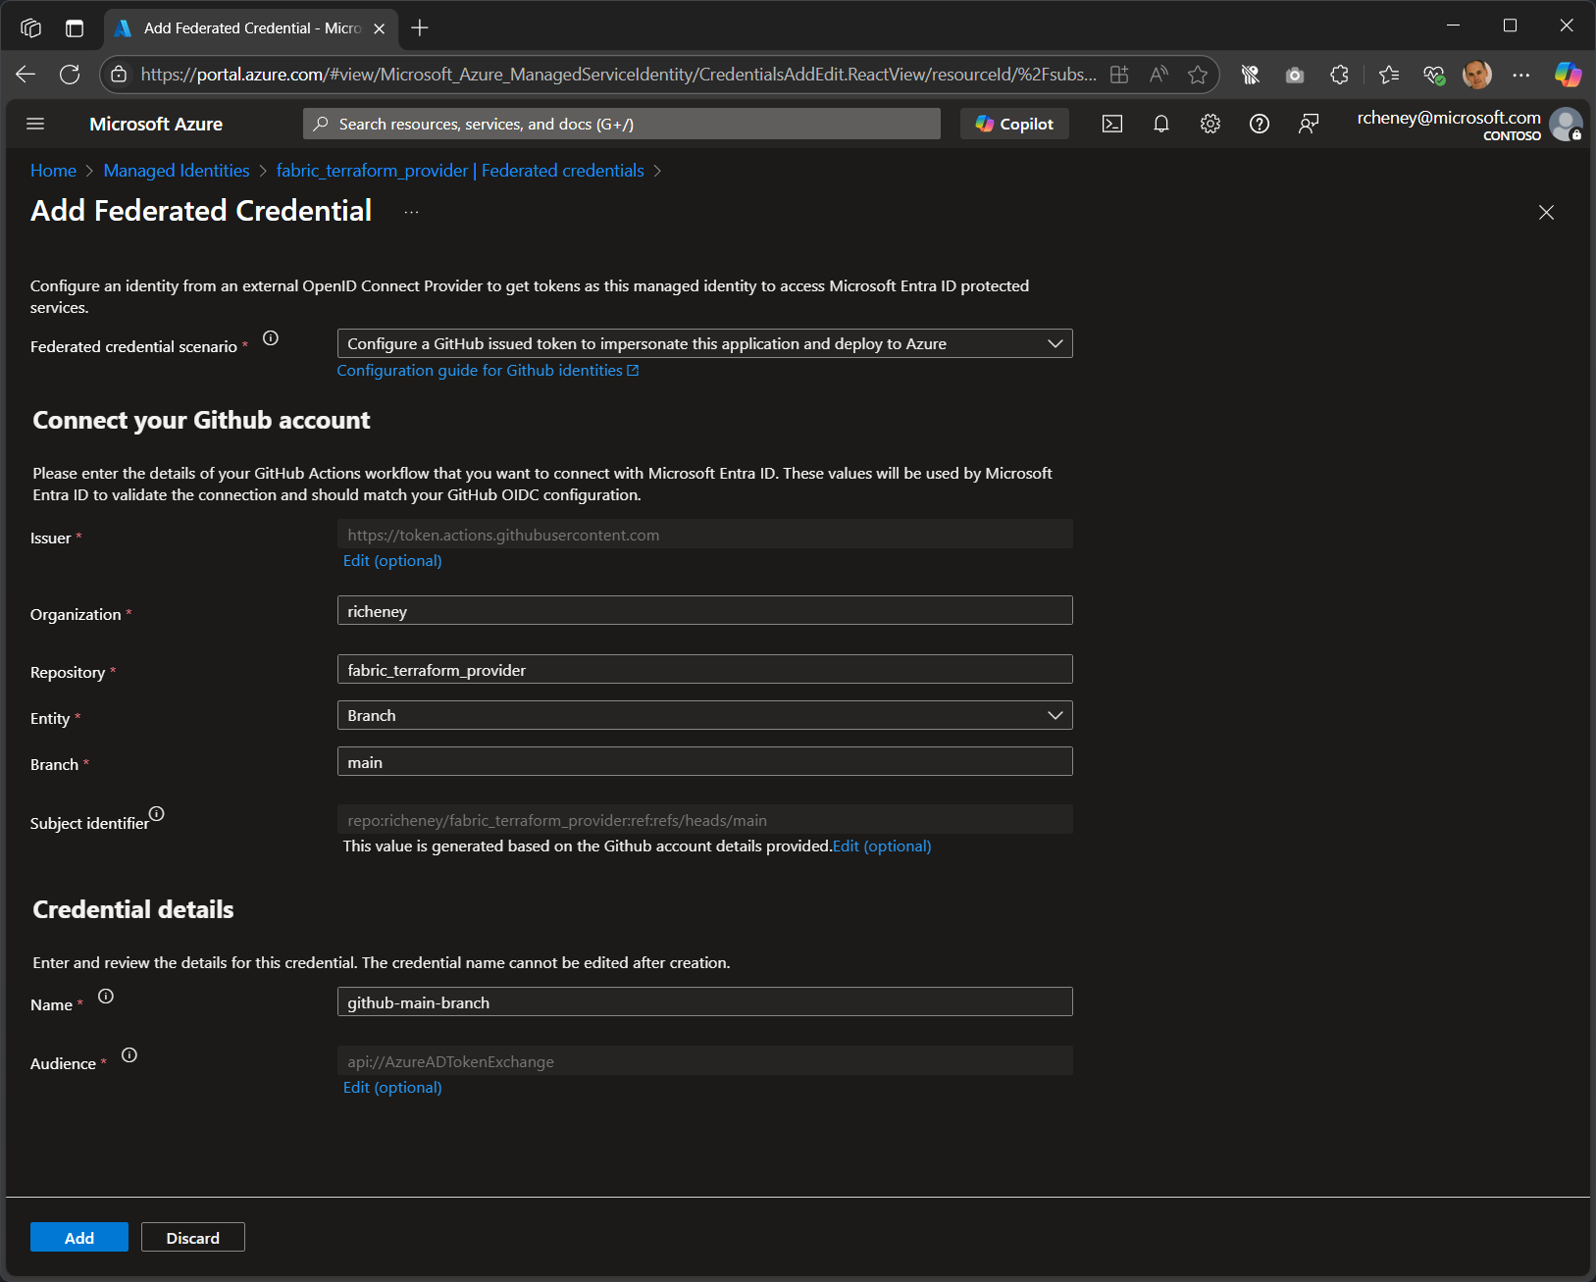Click into the Organization text field
Viewport: 1596px width, 1282px height.
(x=704, y=610)
